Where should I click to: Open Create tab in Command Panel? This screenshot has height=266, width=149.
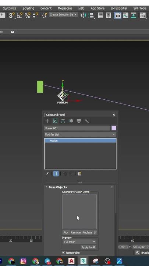coord(47,121)
